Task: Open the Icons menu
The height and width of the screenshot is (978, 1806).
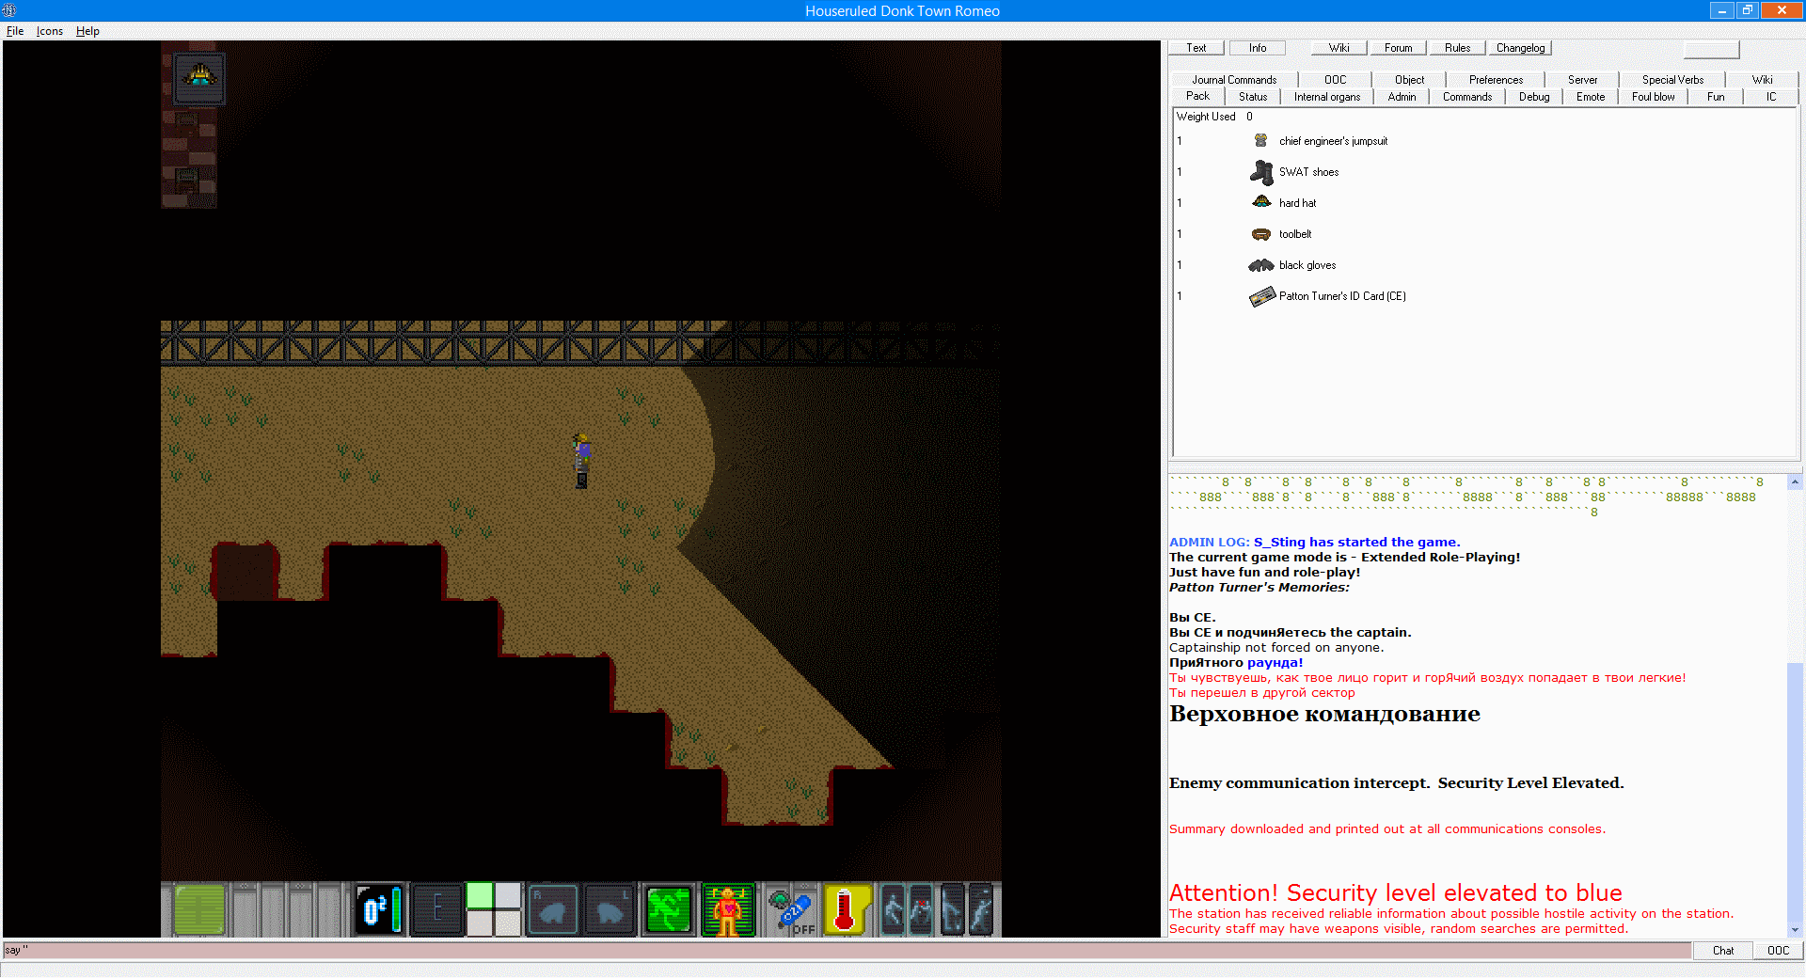Action: coord(50,31)
